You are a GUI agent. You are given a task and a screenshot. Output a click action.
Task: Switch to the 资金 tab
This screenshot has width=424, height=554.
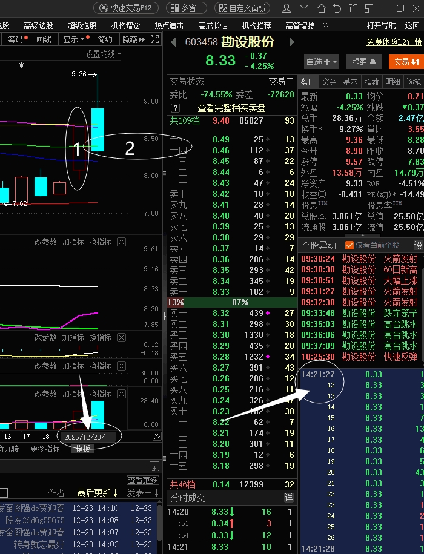pyautogui.click(x=329, y=82)
